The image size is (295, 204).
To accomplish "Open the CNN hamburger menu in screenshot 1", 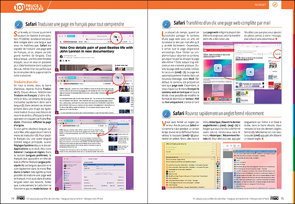I will [x=61, y=42].
